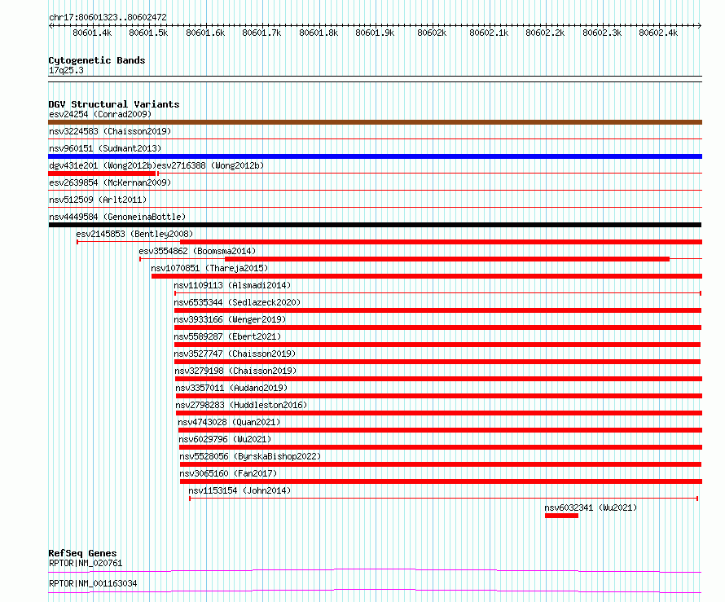
Task: Open nsv5528056 (ByrskaBishop2022) variant label
Action: tap(250, 456)
